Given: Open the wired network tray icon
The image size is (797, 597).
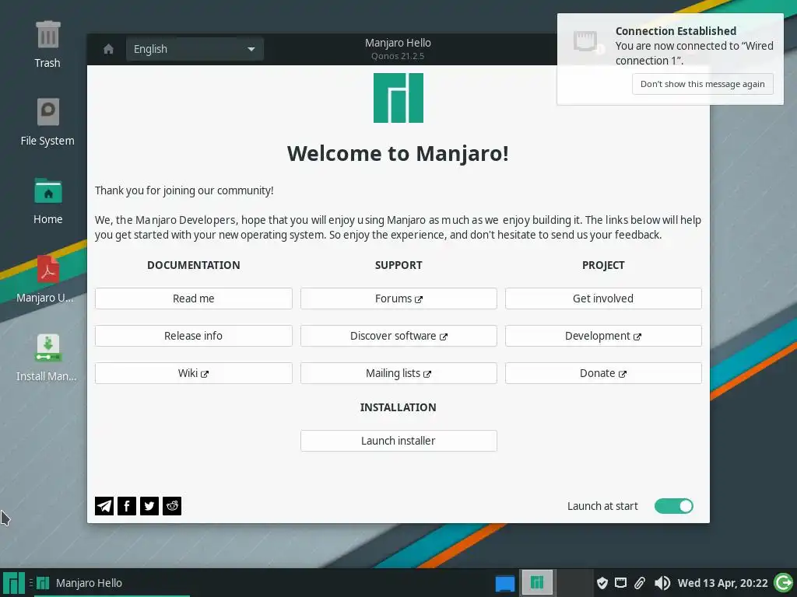Looking at the screenshot, I should point(620,583).
